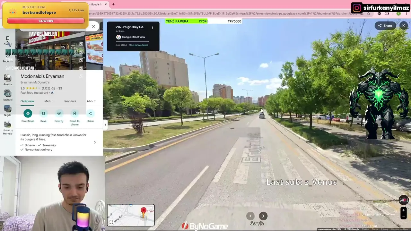Image resolution: width=411 pixels, height=231 pixels.
Task: Zoom out Street View with minus button
Action: pyautogui.click(x=404, y=216)
